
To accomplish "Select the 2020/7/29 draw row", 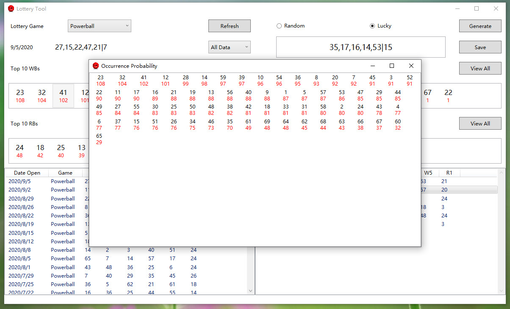I will 126,276.
